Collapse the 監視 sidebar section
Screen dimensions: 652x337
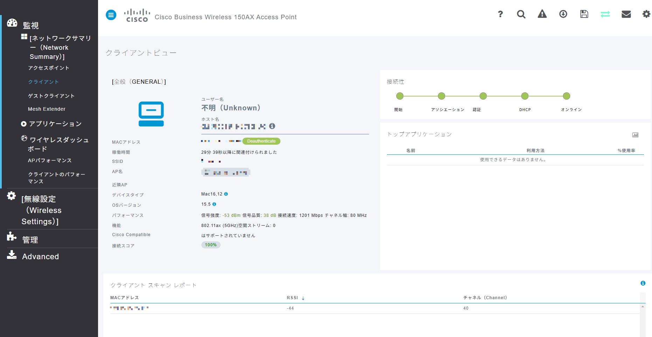(x=31, y=25)
